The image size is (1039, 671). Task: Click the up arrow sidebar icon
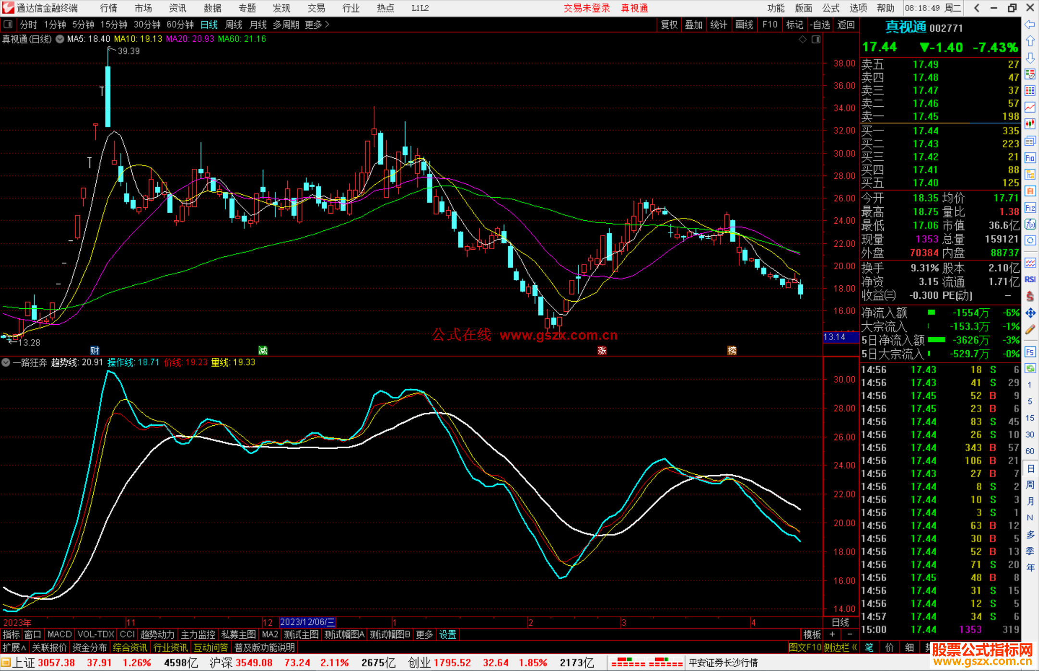tap(1030, 41)
